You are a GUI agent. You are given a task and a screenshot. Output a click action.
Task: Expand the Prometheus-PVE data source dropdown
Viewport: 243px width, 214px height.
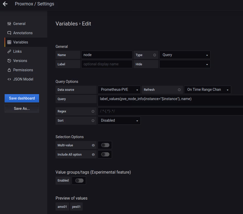coord(119,90)
